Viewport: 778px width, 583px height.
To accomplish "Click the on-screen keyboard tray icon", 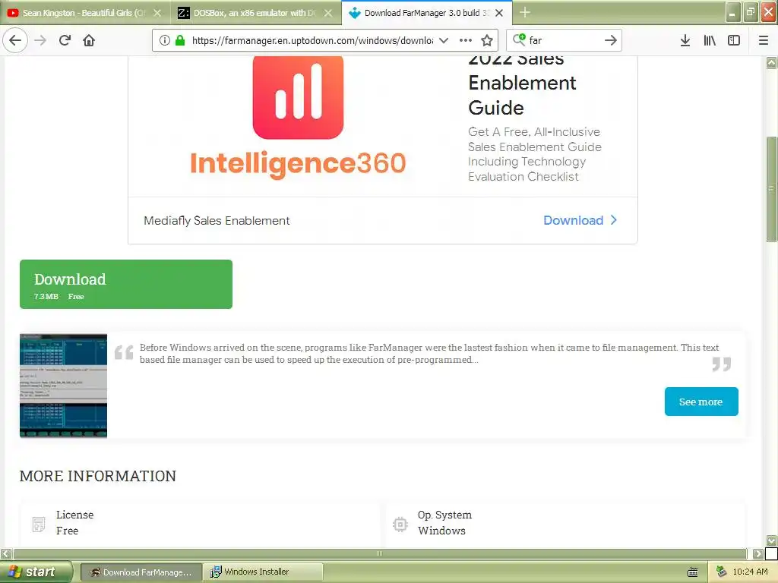I will (x=693, y=572).
